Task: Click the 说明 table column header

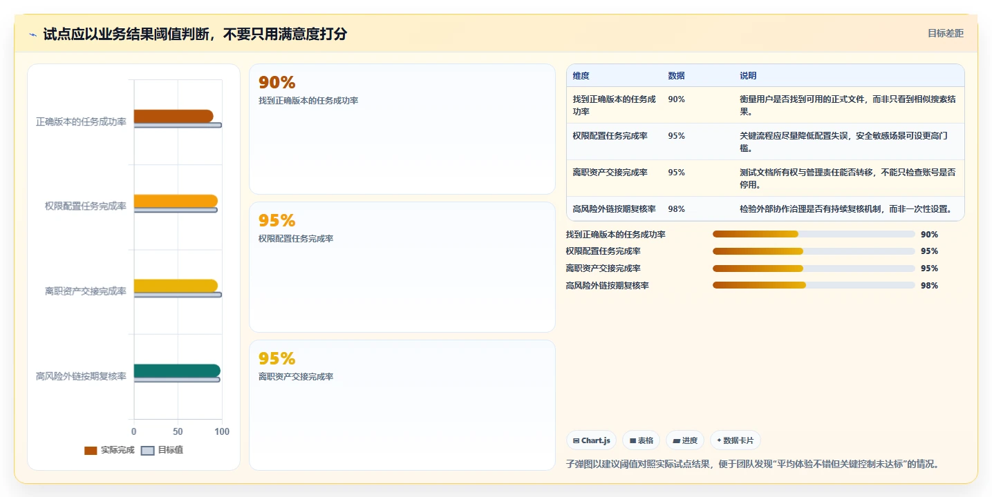Action: click(x=748, y=76)
